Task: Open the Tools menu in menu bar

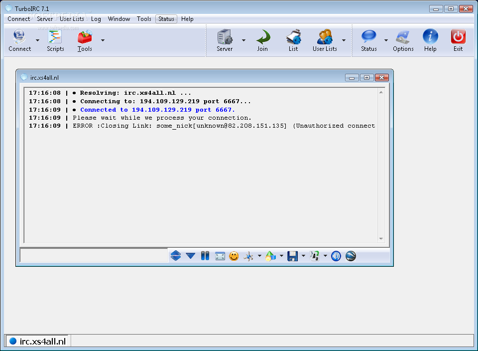Action: tap(144, 19)
